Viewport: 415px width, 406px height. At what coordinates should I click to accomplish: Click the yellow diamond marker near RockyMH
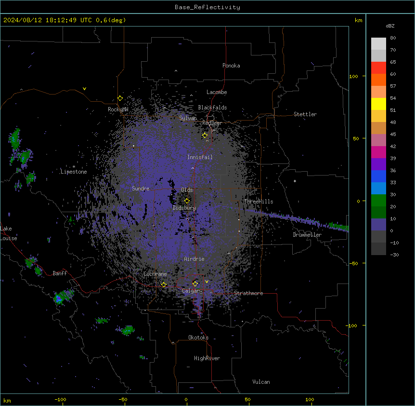[120, 98]
